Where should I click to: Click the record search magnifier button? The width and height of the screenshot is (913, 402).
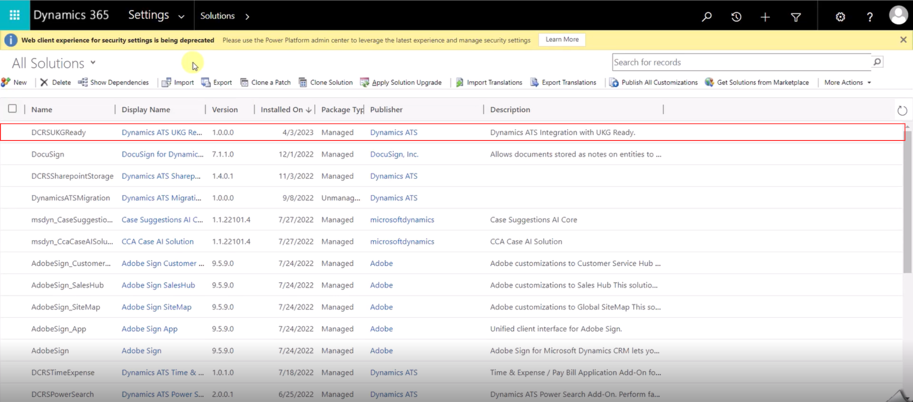pos(877,62)
